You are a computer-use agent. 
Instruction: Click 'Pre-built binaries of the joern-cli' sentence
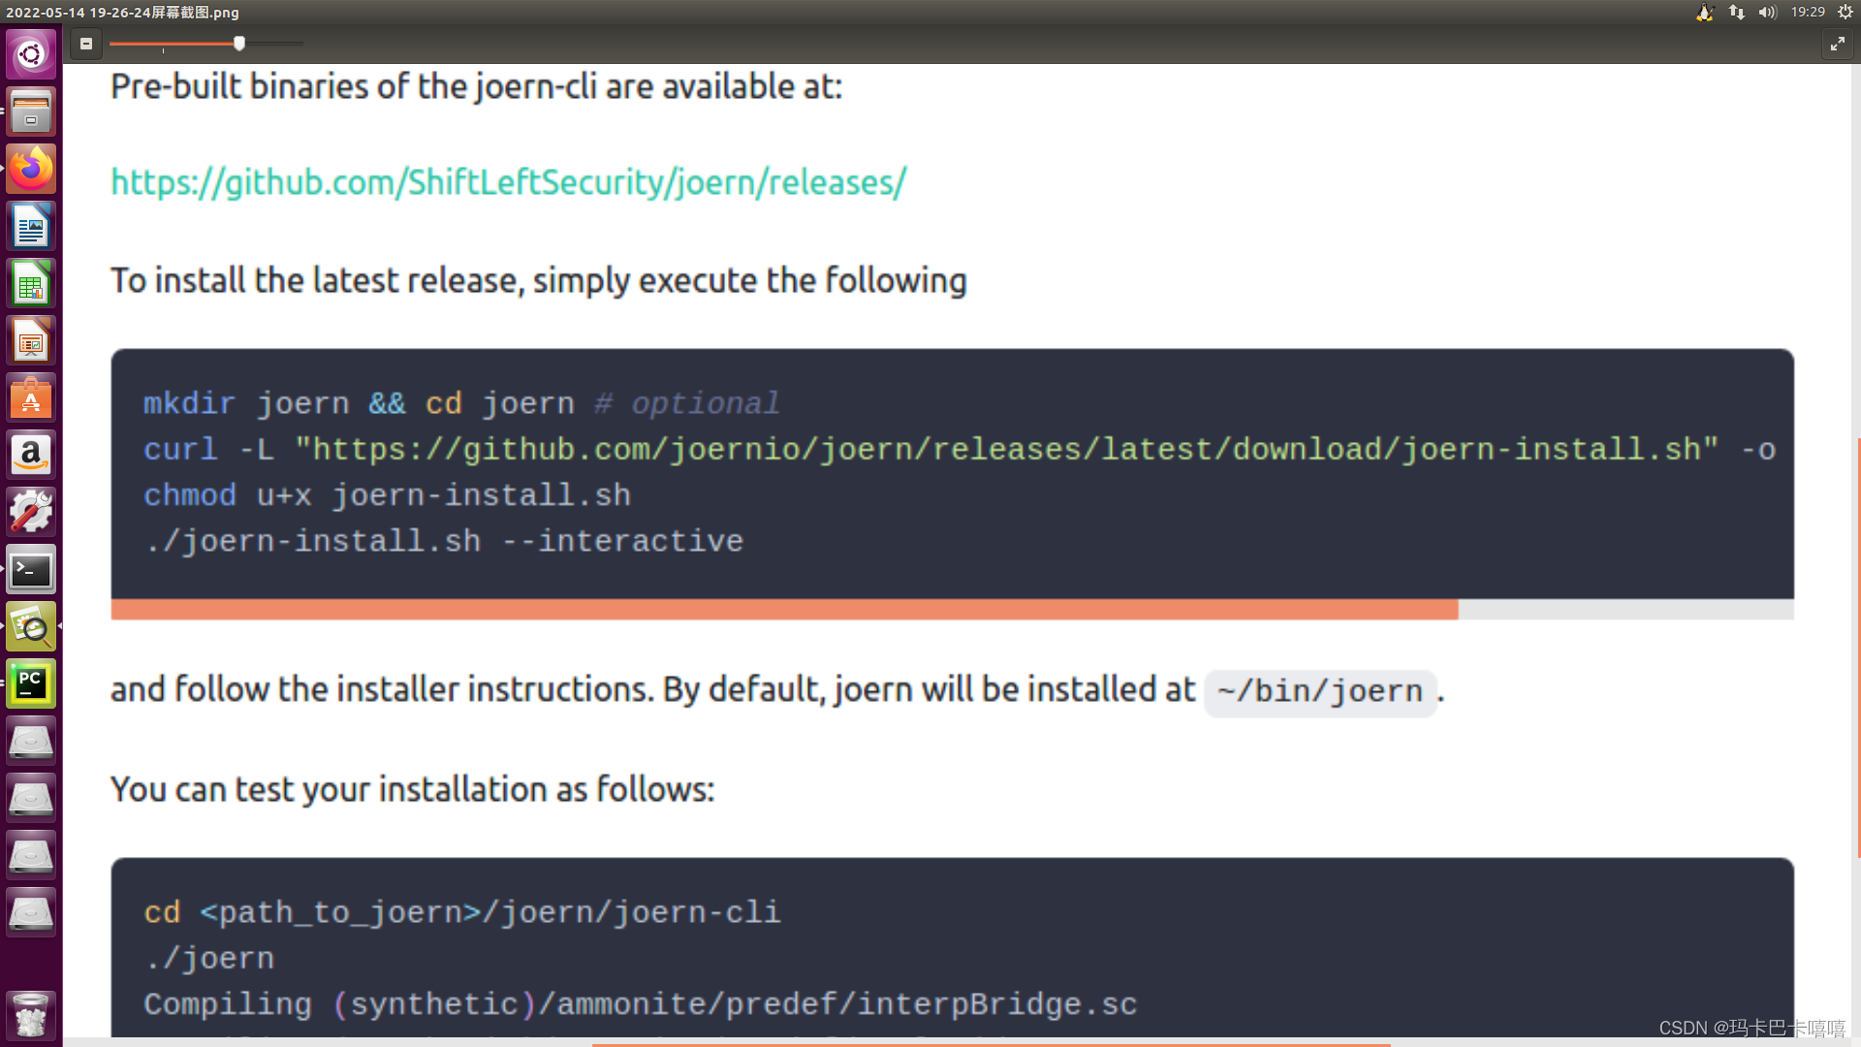tap(477, 86)
